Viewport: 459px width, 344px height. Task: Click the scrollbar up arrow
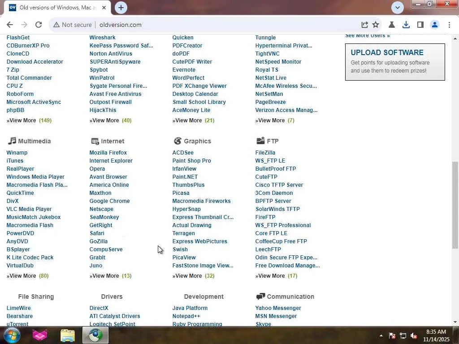coord(455,39)
